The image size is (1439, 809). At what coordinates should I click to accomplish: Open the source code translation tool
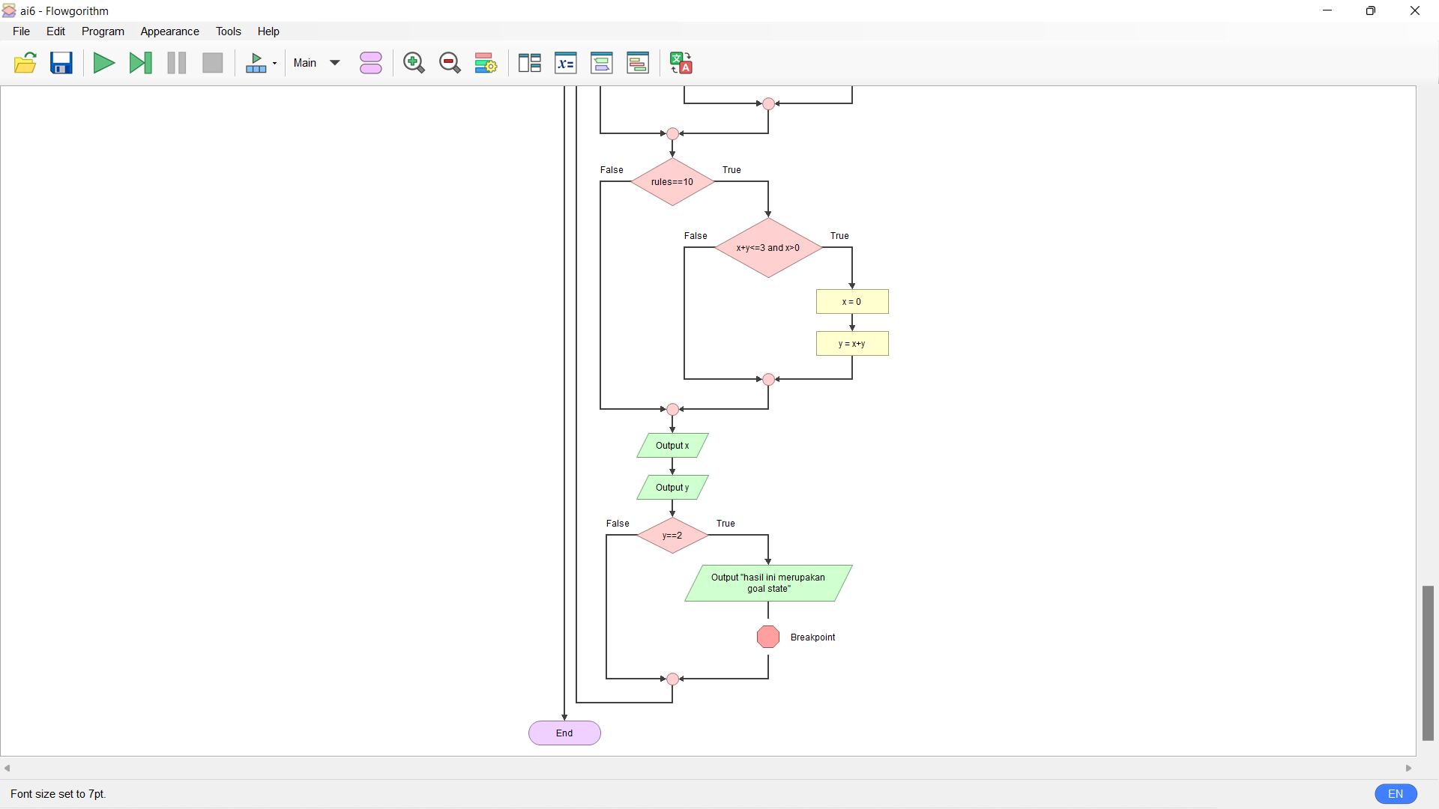pyautogui.click(x=681, y=63)
